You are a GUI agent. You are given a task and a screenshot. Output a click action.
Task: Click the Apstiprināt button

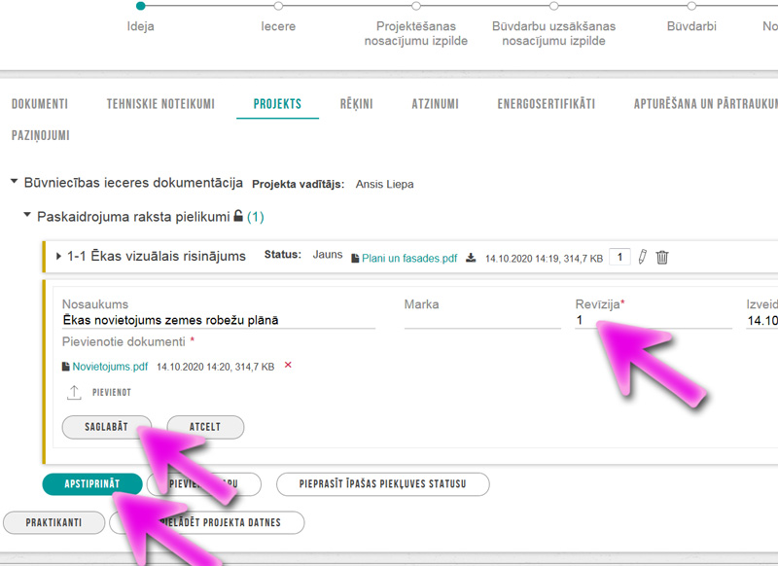(92, 483)
